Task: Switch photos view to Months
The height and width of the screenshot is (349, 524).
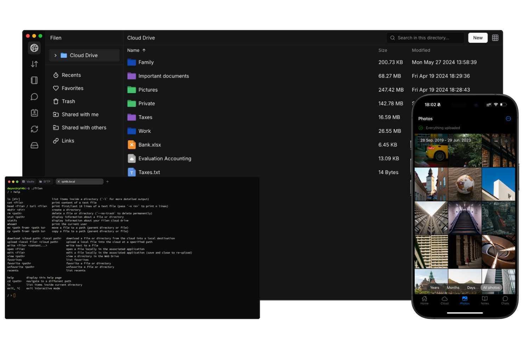Action: (x=453, y=287)
